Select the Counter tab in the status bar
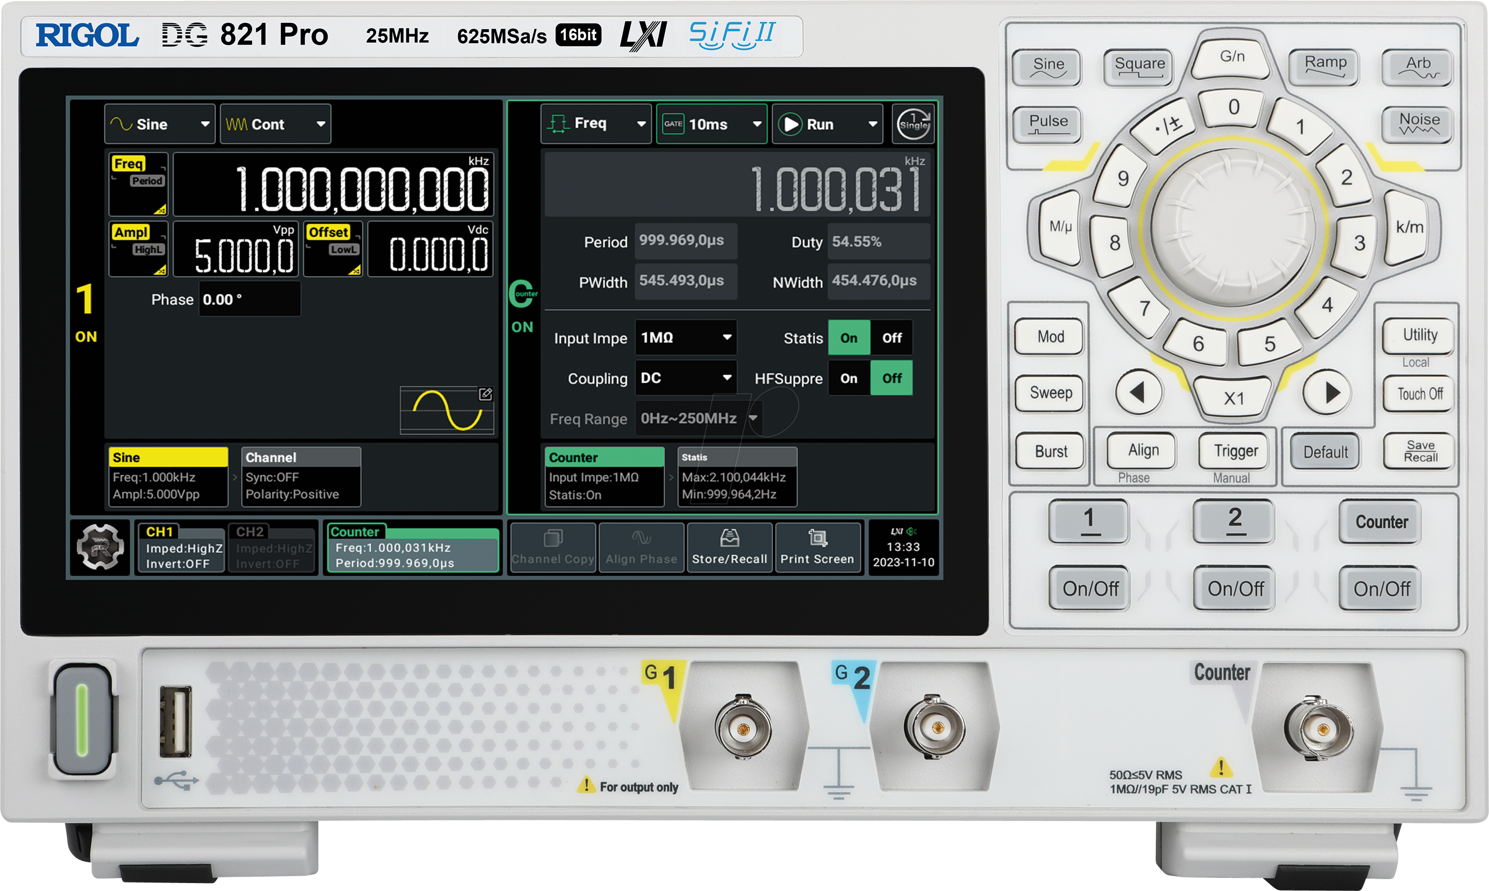This screenshot has width=1489, height=891. click(x=413, y=547)
